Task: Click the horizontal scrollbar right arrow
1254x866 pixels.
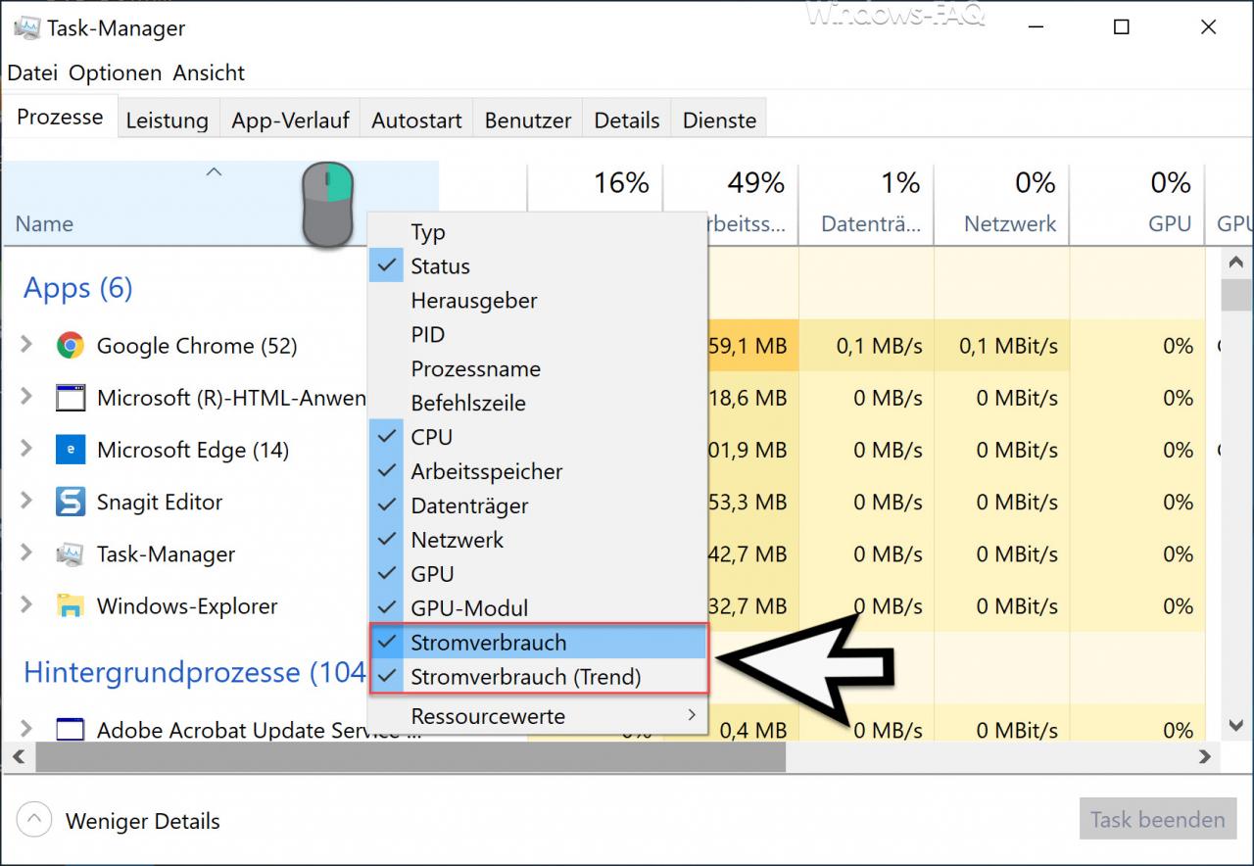Action: [x=1206, y=756]
